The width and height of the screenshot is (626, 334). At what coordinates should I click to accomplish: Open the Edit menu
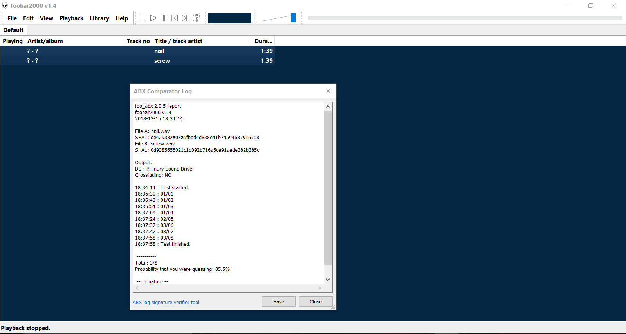28,18
